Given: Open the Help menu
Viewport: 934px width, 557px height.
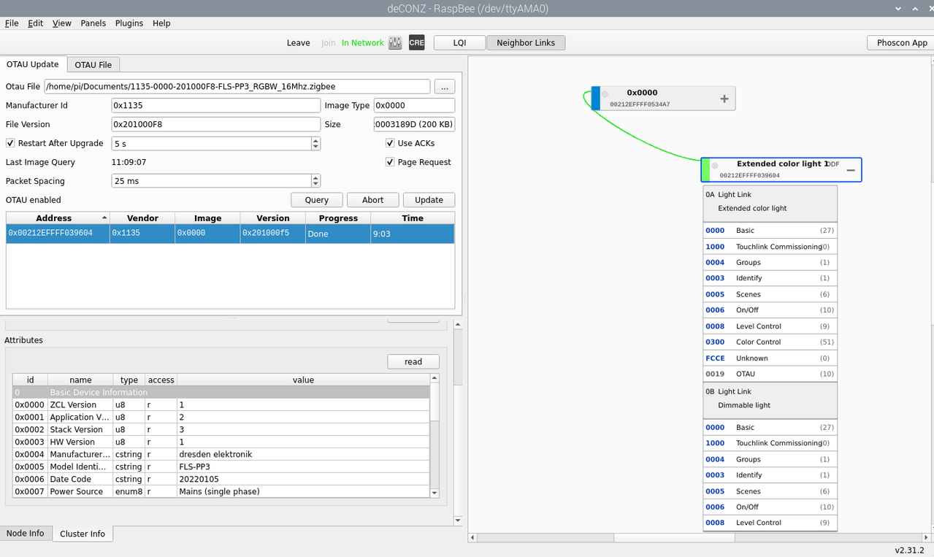Looking at the screenshot, I should click(x=161, y=23).
